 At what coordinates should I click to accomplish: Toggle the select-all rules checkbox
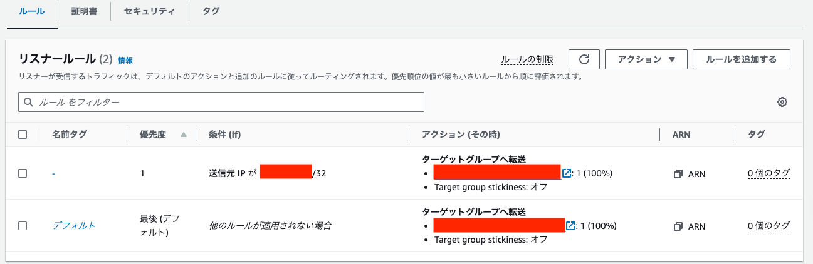[x=23, y=135]
